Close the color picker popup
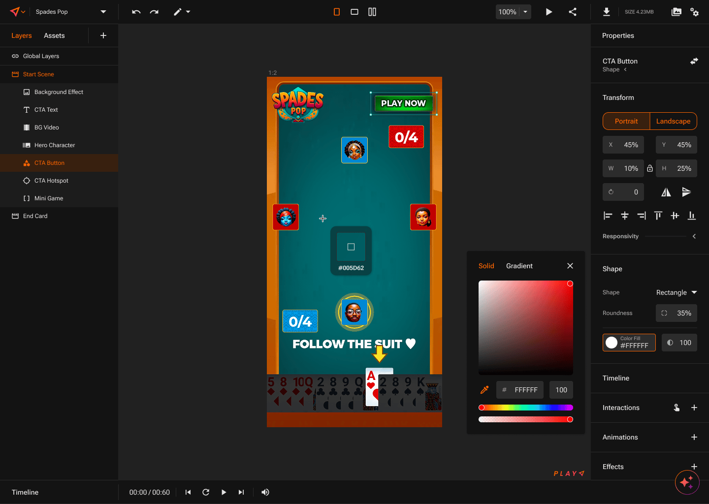 coord(570,266)
